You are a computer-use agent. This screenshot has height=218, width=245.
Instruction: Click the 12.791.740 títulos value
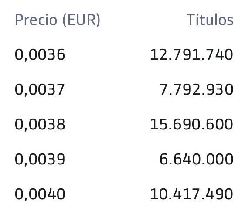point(191,54)
